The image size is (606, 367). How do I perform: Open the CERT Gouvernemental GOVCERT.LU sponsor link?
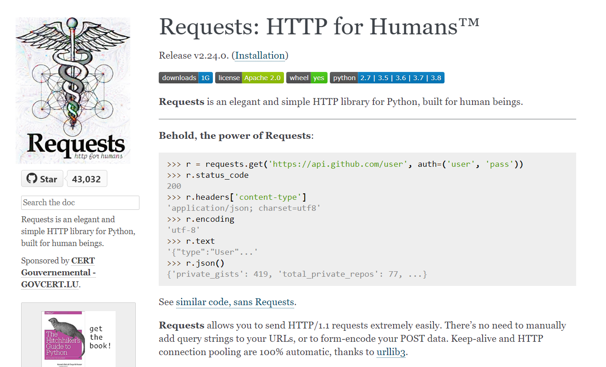click(58, 272)
